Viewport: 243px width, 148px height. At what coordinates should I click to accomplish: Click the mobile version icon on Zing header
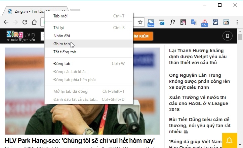(x=227, y=36)
